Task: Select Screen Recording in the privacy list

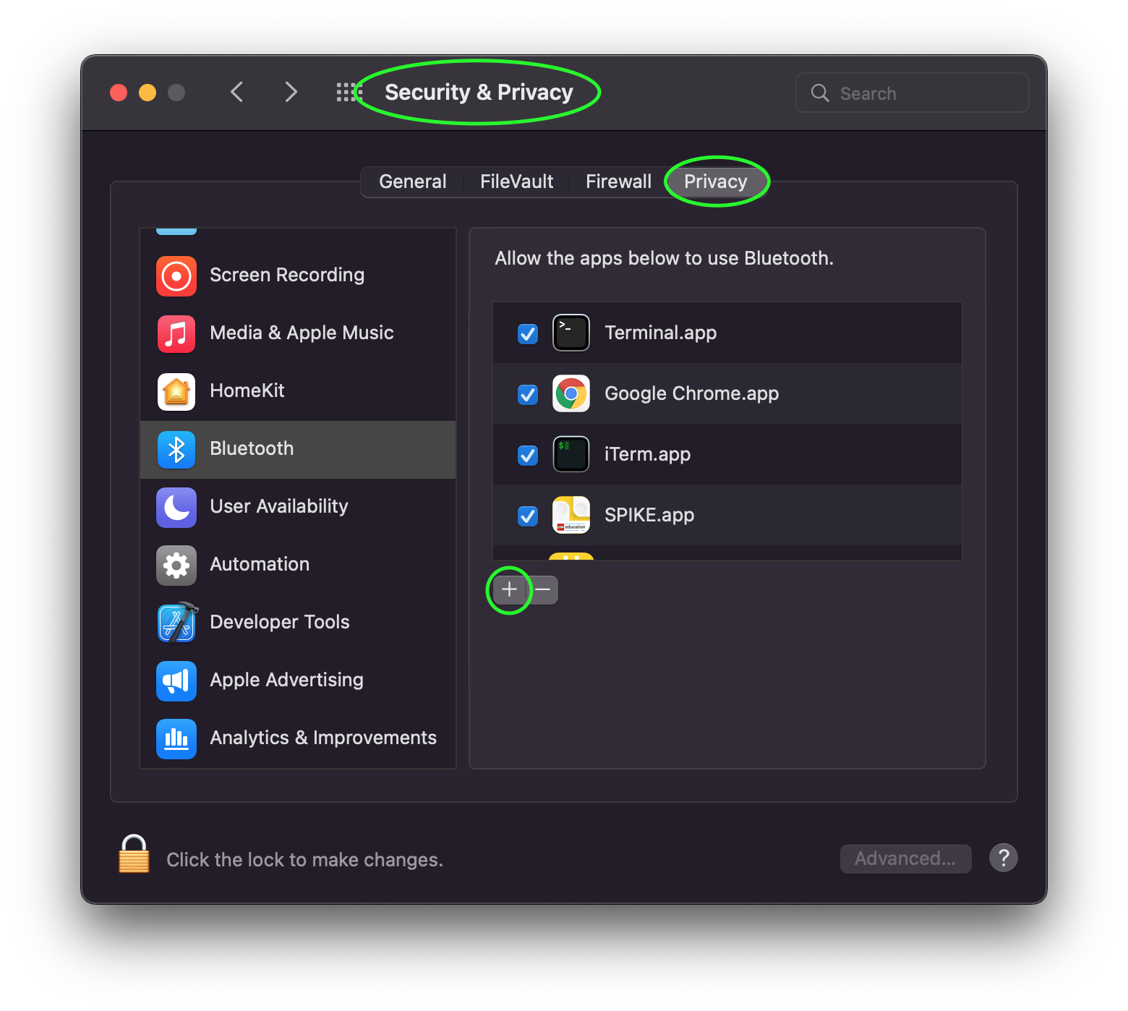Action: tap(297, 276)
